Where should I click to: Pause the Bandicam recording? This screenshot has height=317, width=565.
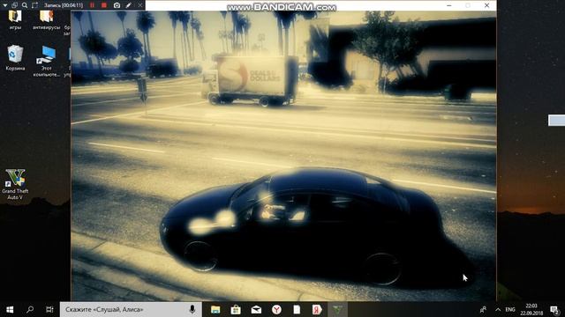tap(92, 5)
